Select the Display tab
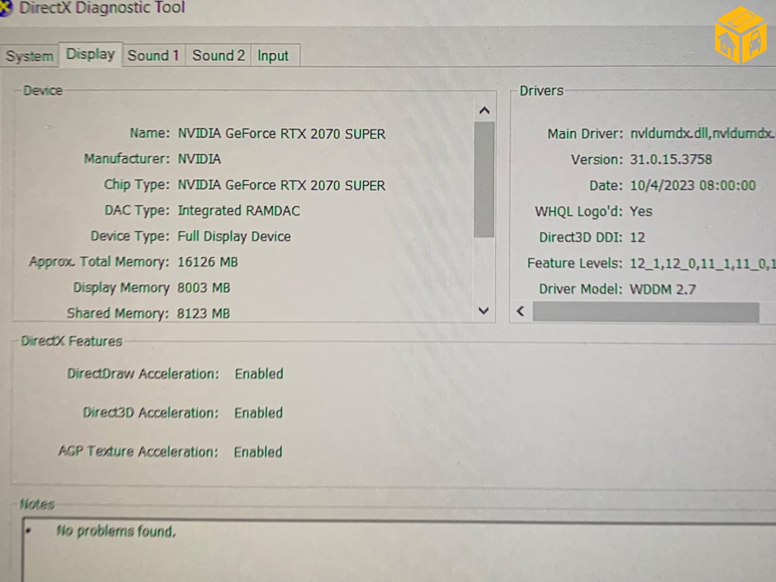This screenshot has width=776, height=582. [91, 54]
